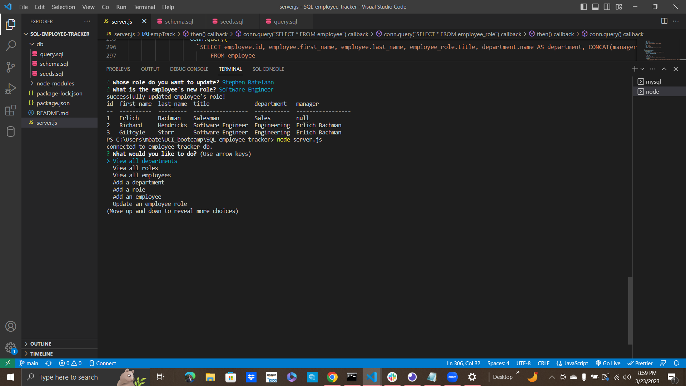Screen dimensions: 686x386
Task: Open the Extensions view
Action: point(11,110)
